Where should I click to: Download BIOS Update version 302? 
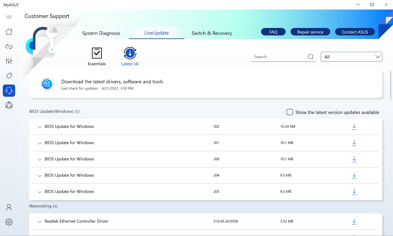pyautogui.click(x=354, y=127)
